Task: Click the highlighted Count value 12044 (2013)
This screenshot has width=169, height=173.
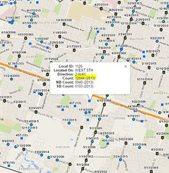Action: [85, 78]
